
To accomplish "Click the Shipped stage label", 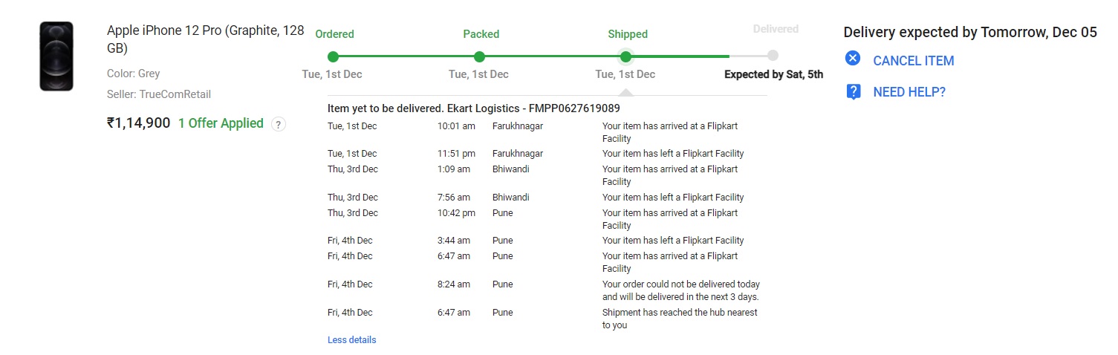I will click(628, 34).
